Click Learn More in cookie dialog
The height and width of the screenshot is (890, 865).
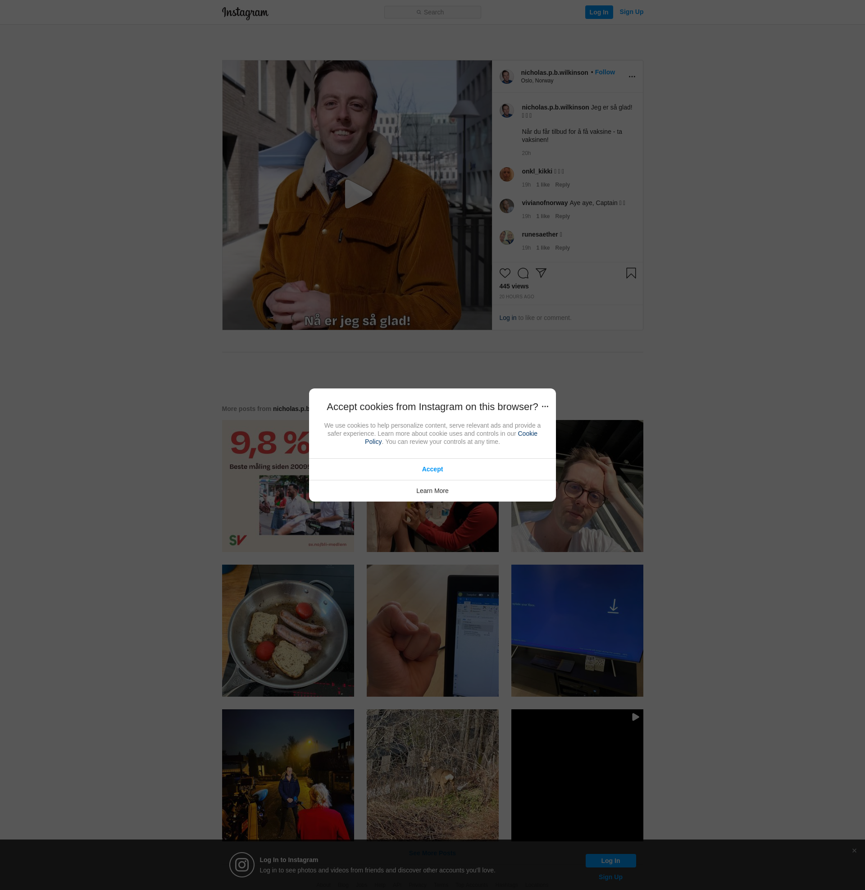point(432,491)
